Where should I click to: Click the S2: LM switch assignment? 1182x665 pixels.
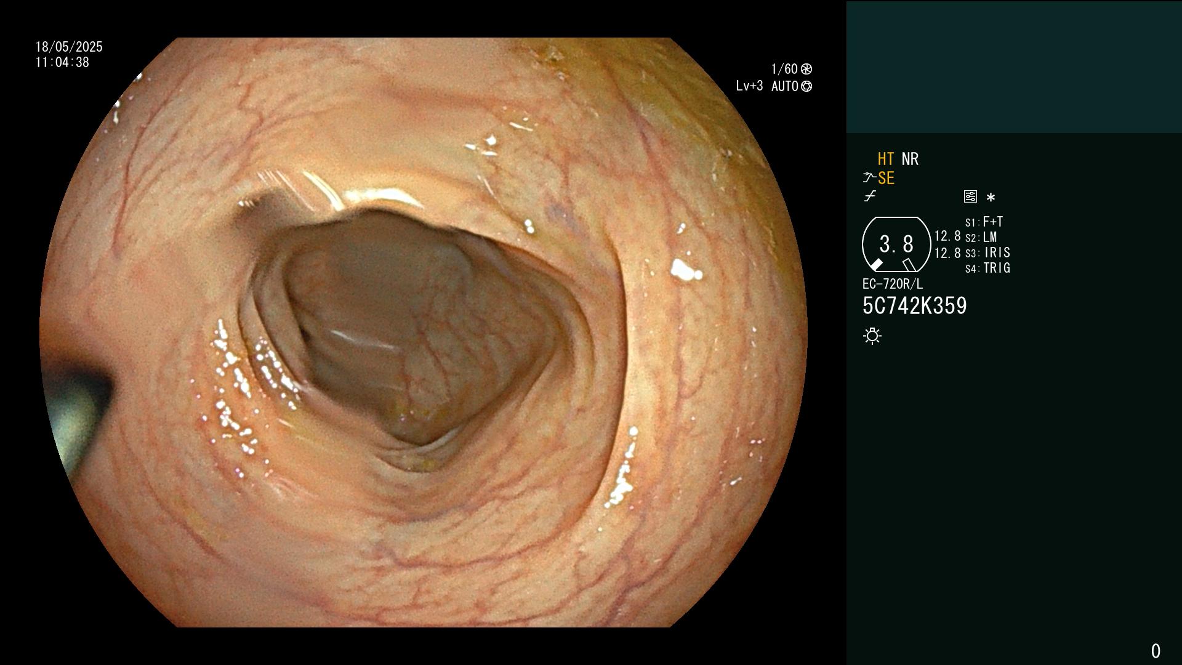coord(981,237)
